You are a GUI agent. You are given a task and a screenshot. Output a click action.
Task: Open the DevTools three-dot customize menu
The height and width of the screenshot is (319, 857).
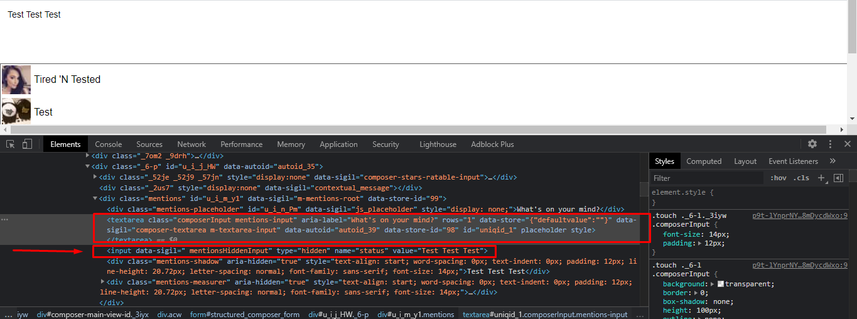click(x=830, y=144)
